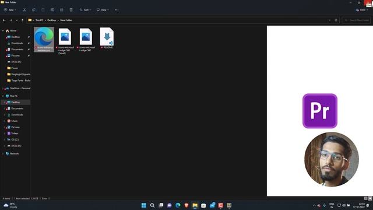Open Pictures under This PC

click(x=16, y=127)
